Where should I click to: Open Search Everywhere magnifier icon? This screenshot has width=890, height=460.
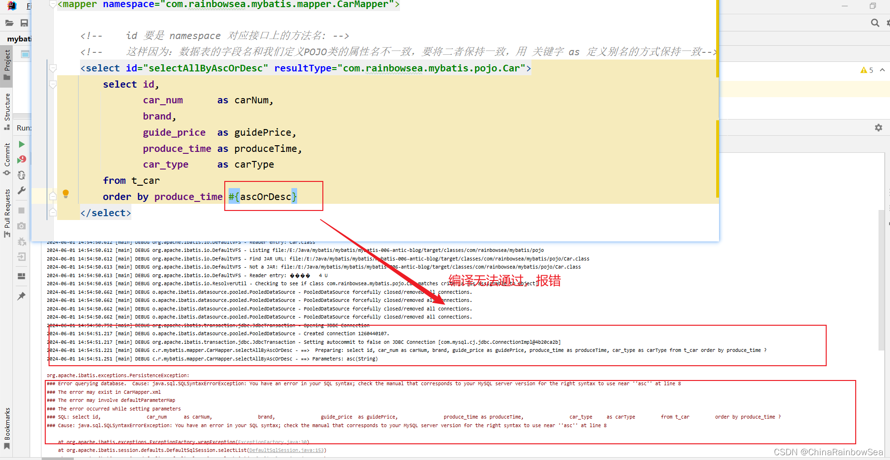(x=875, y=23)
